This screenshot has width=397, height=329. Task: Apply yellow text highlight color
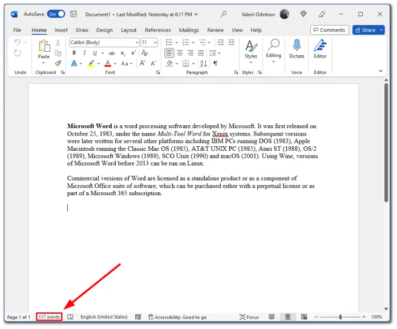coord(91,63)
